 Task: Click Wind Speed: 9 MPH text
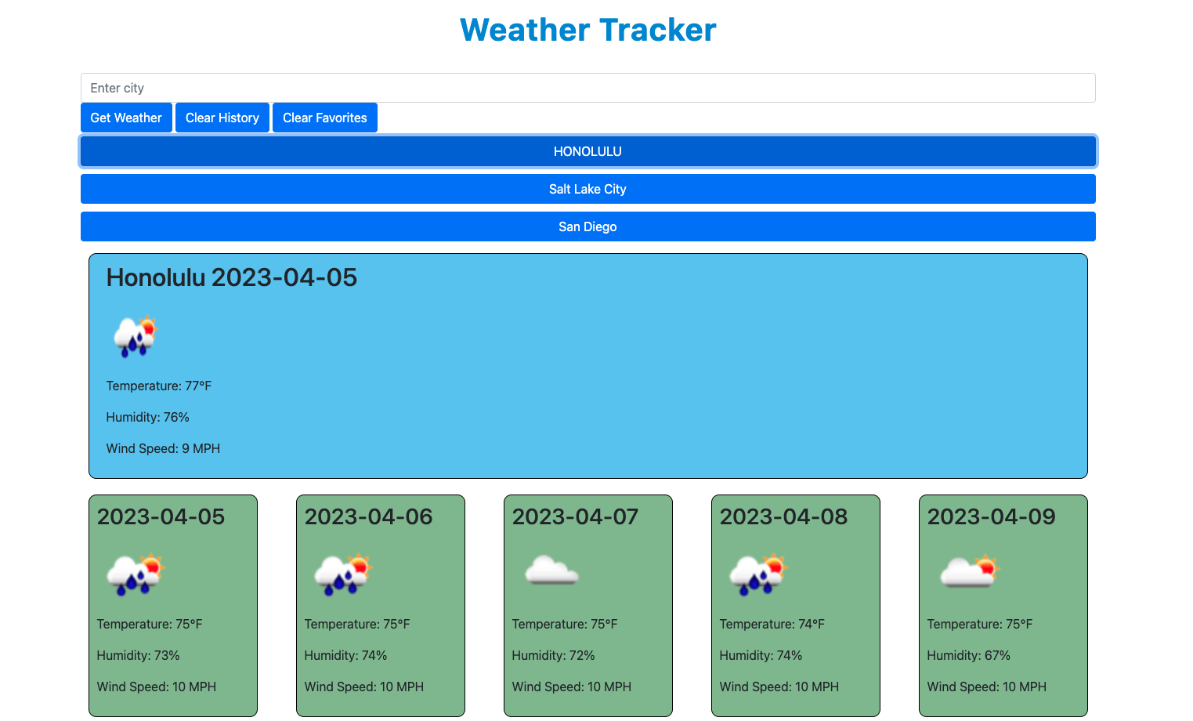click(x=163, y=448)
